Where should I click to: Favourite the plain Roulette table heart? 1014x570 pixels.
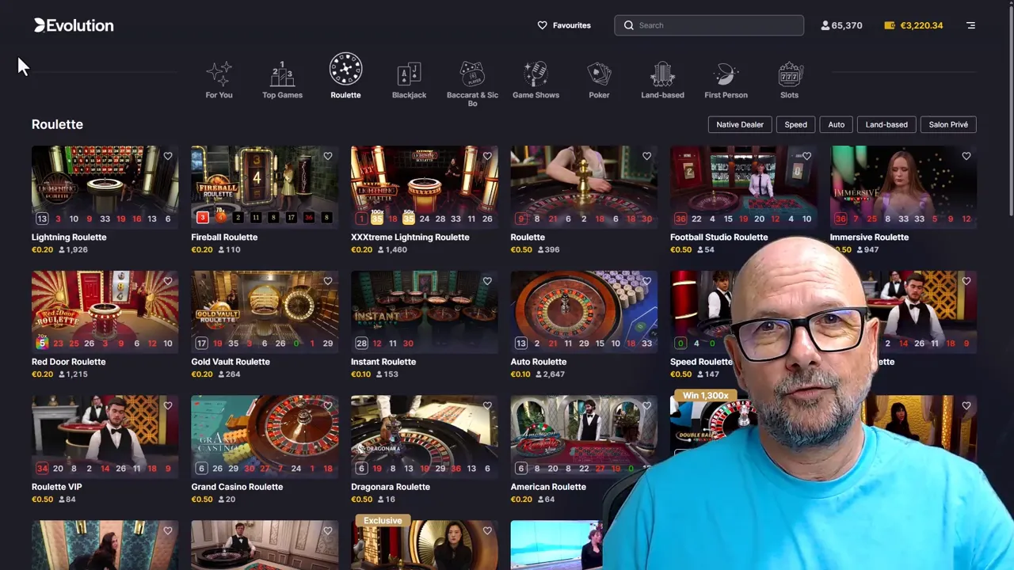(647, 156)
